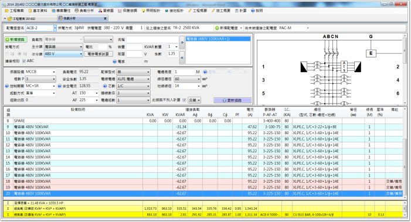Open tab list arrow left of tabs
Image resolution: width=411 pixels, height=222 pixels.
[x=5, y=19]
